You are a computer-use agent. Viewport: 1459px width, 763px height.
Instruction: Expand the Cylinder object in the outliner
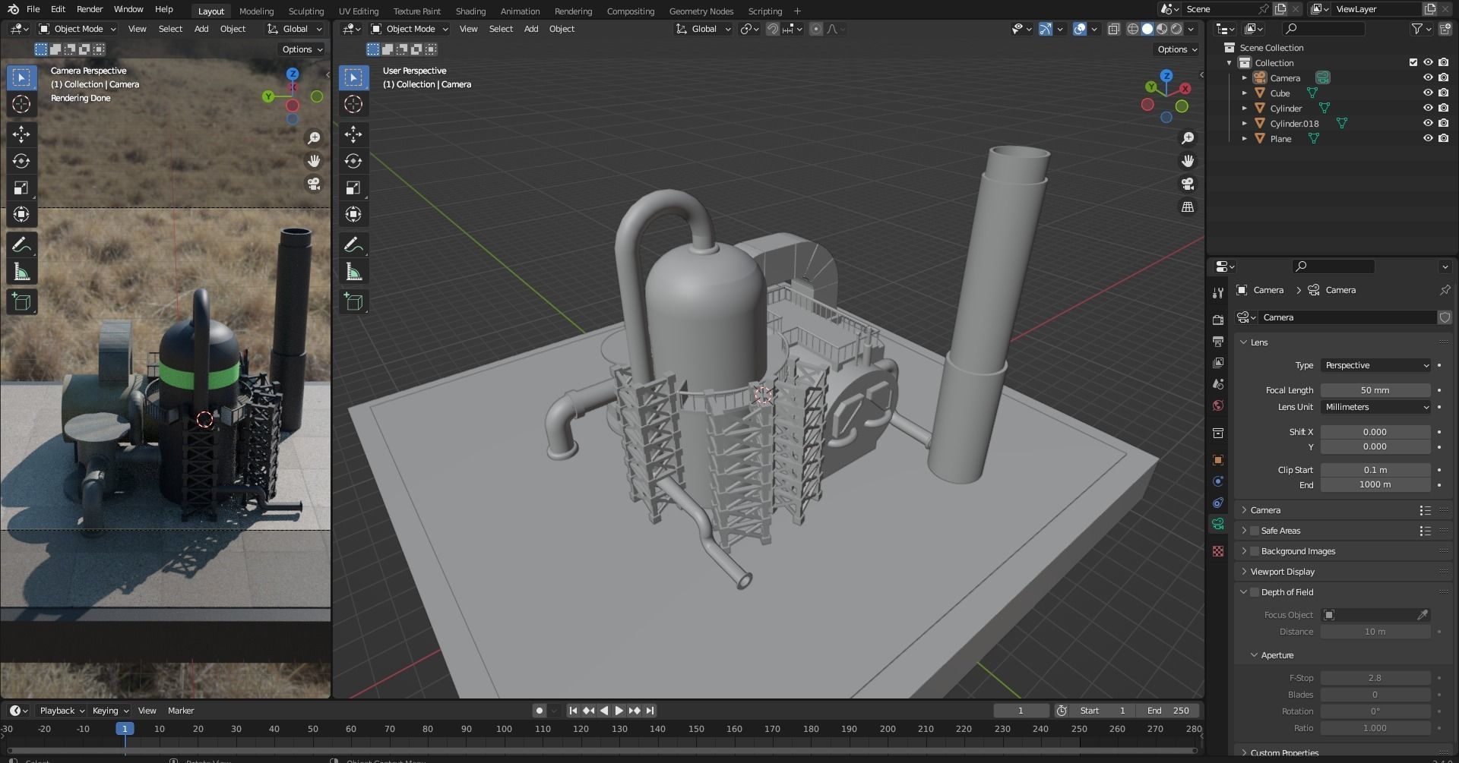(1244, 108)
